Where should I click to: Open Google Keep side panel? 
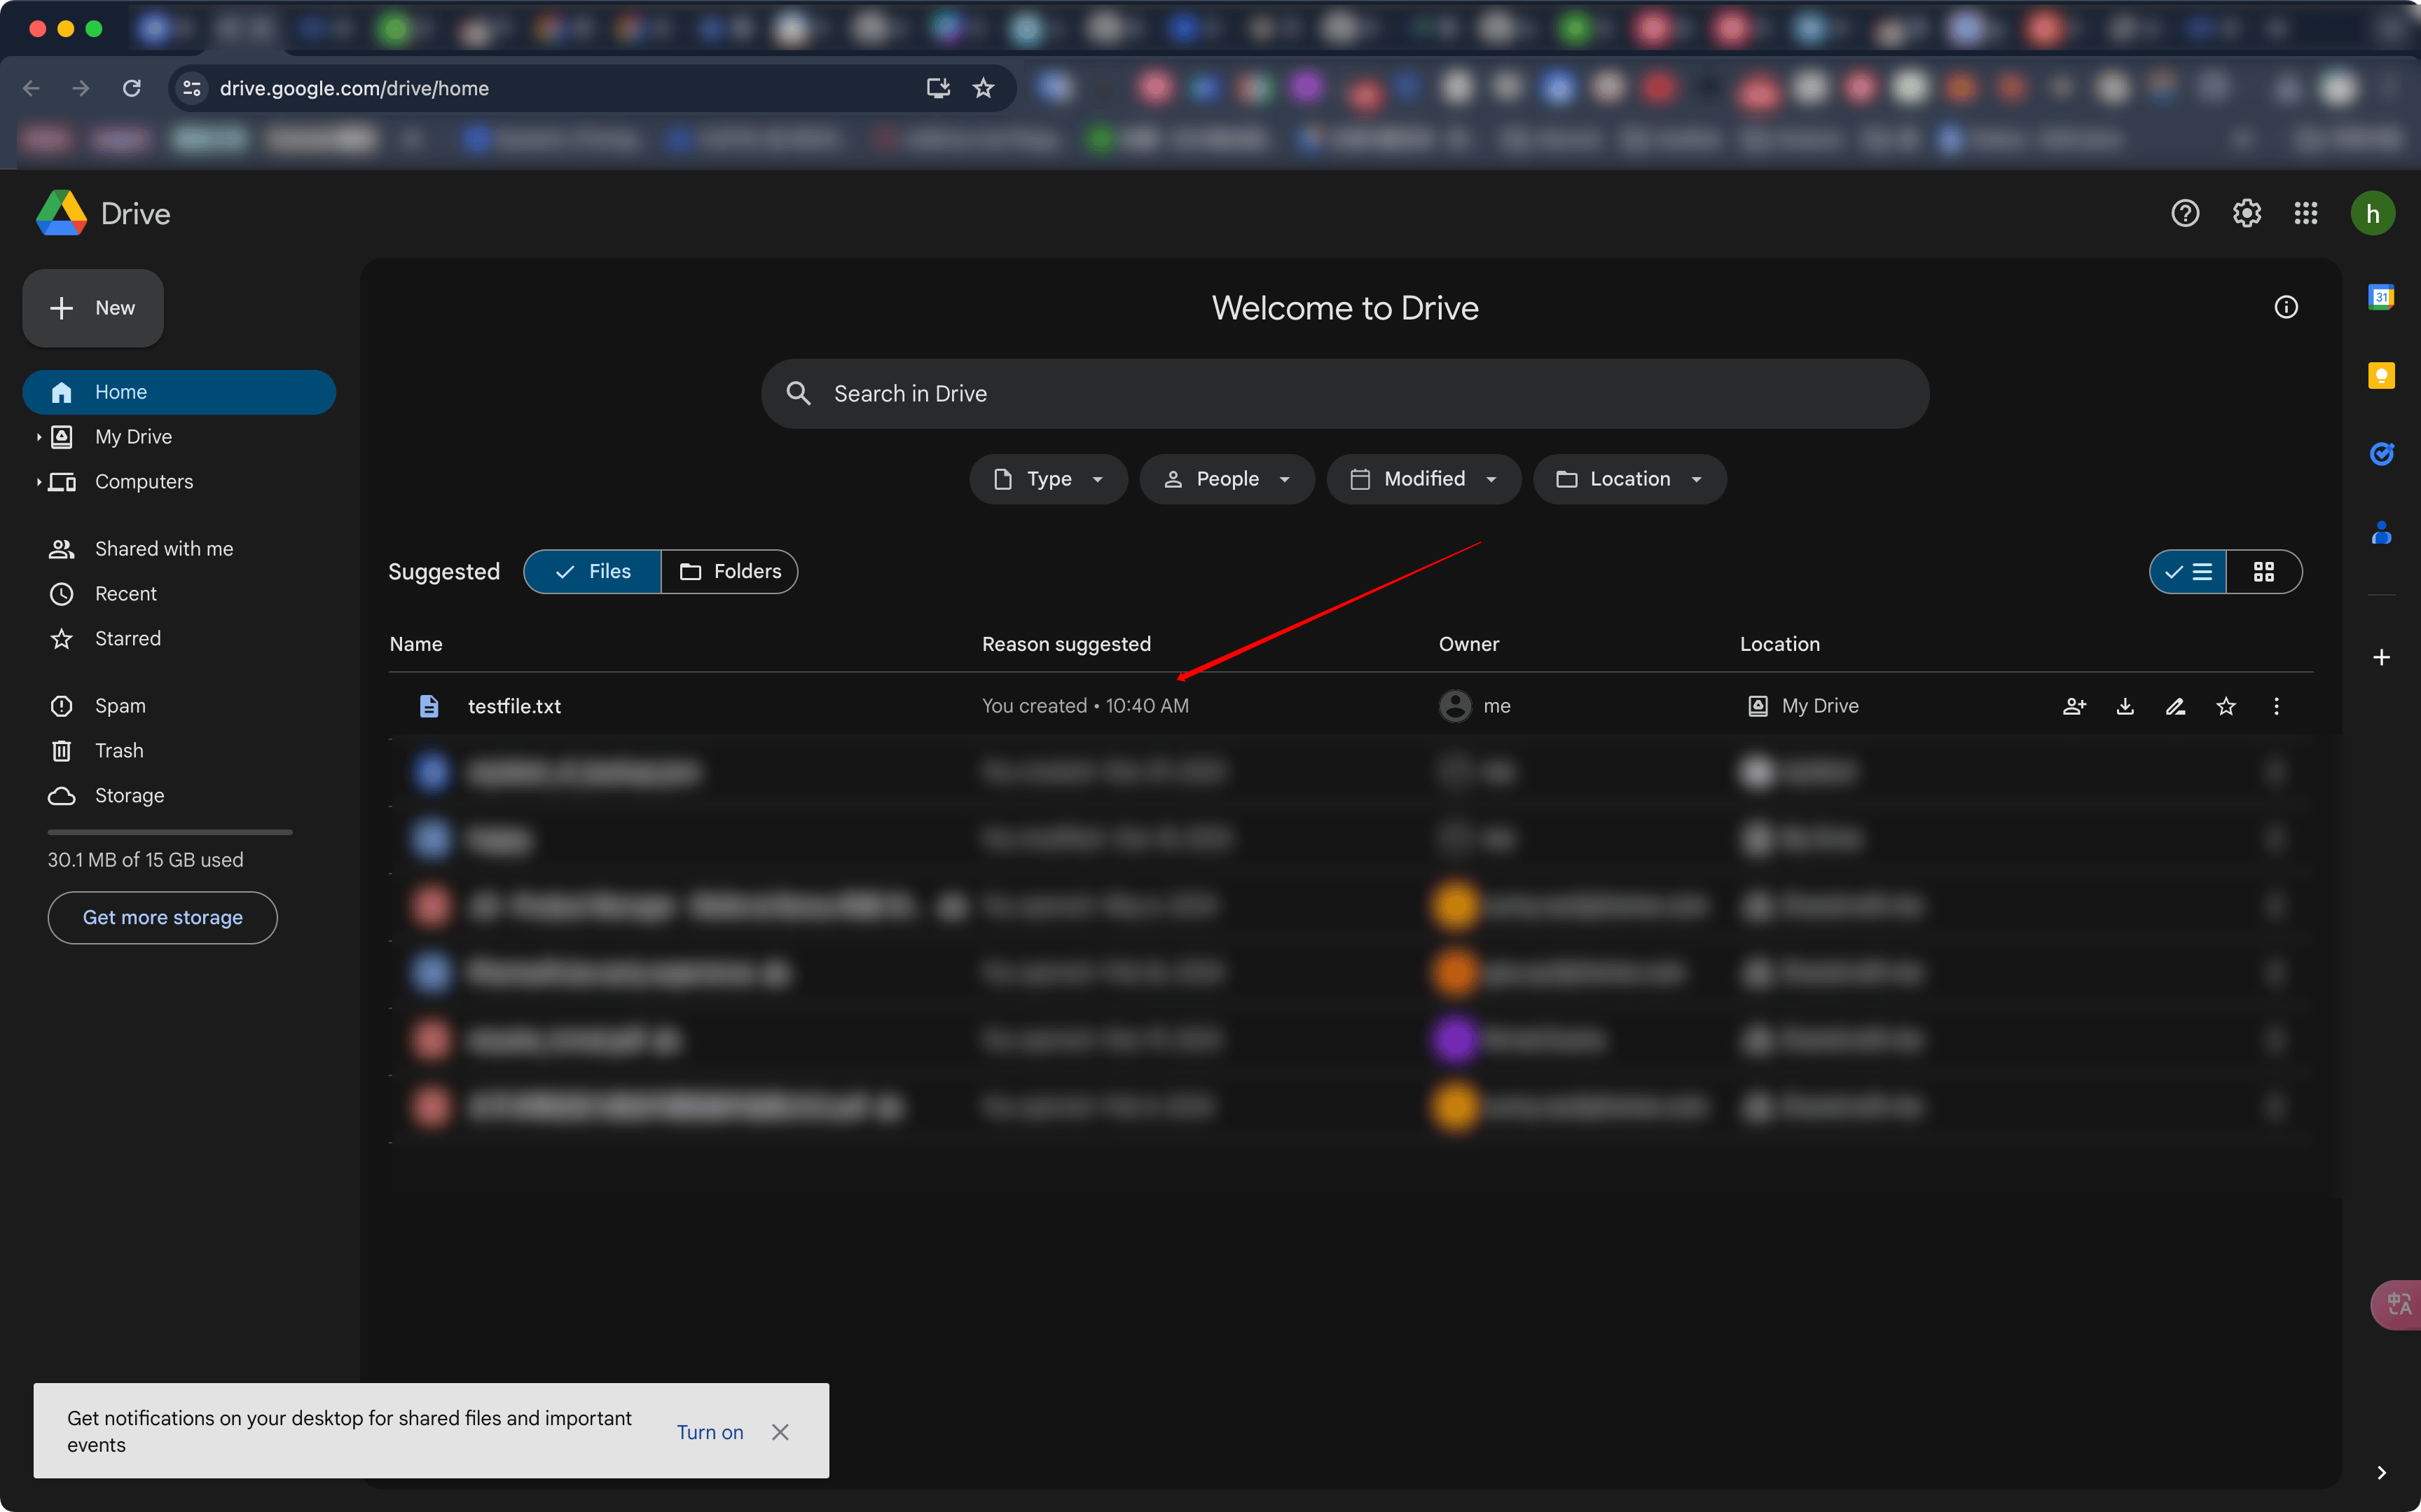tap(2381, 376)
